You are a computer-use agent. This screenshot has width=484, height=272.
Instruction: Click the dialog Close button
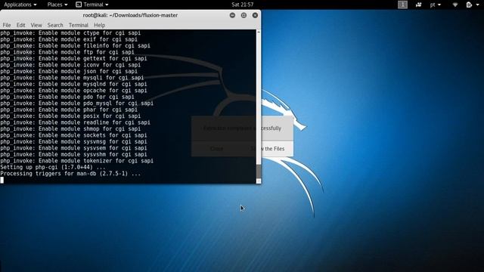point(216,149)
